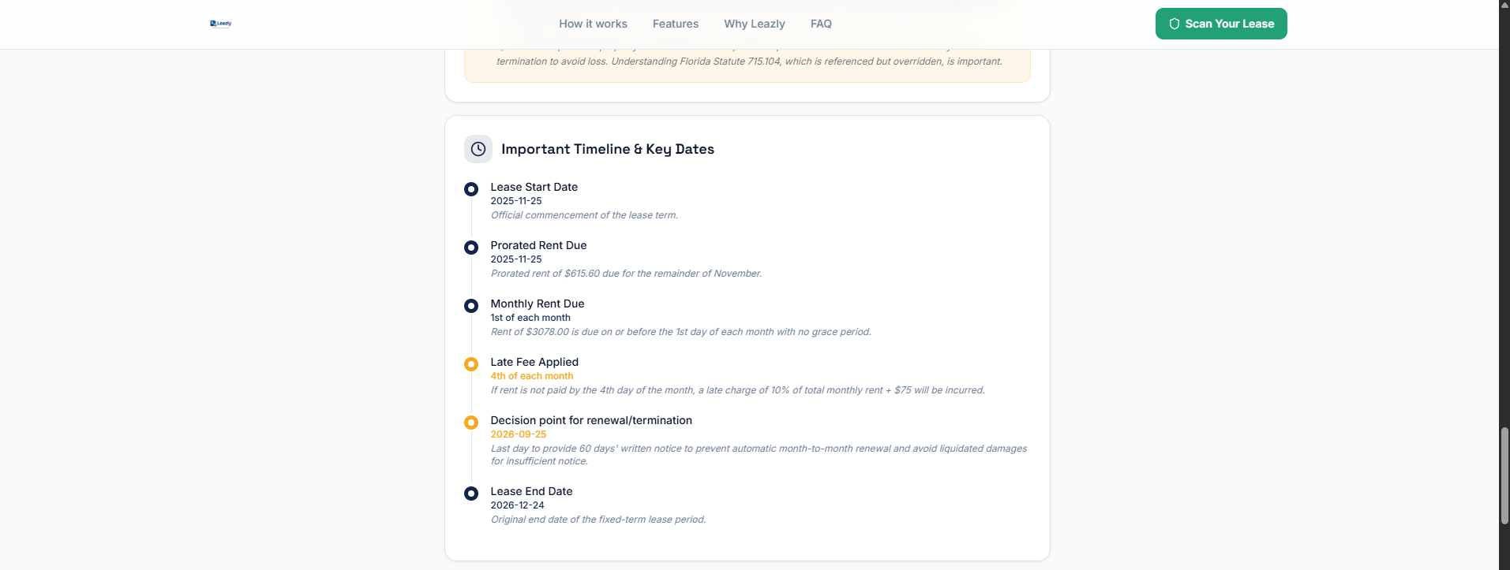Click the original end date description

[598, 520]
